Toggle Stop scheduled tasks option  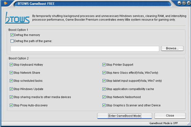coord(11,81)
